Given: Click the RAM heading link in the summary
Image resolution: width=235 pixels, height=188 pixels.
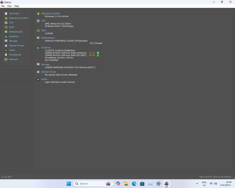Looking at the screenshot, I should click(44, 30).
